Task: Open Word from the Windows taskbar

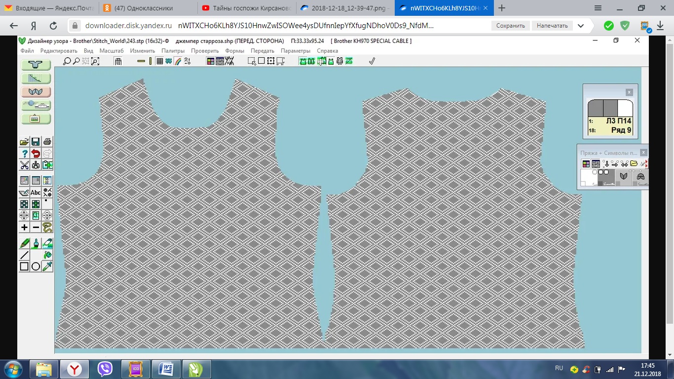Action: (x=166, y=369)
